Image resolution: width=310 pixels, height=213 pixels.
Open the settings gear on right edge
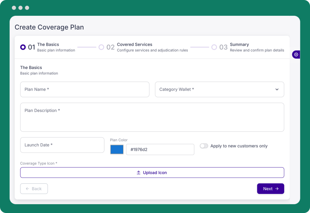coord(296,55)
